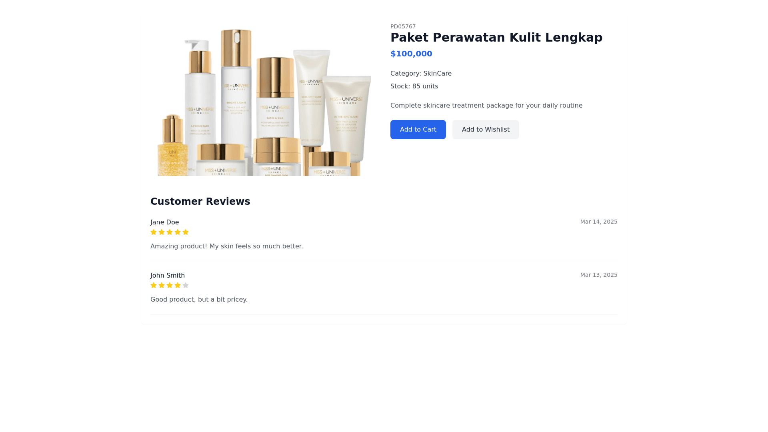Viewport: 768px width, 432px height.
Task: Select the $100,000 price text
Action: coord(411,54)
